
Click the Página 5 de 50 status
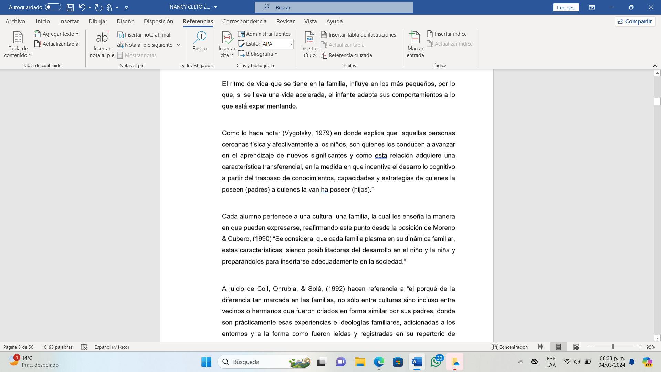(x=18, y=347)
